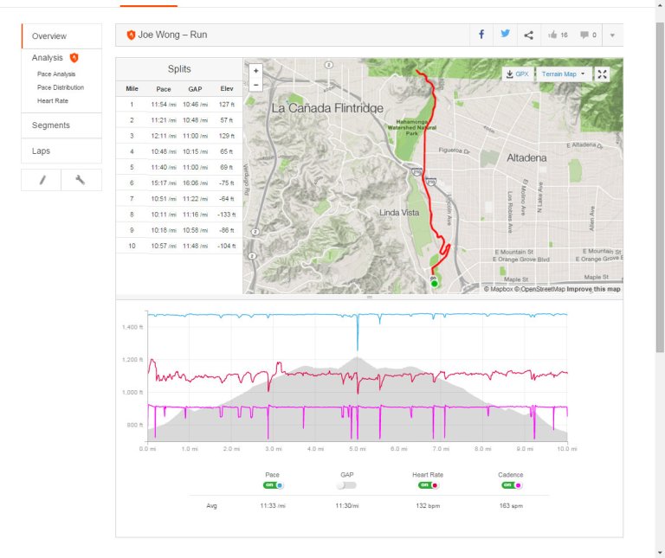Open comments via the speech bubble icon

(583, 35)
